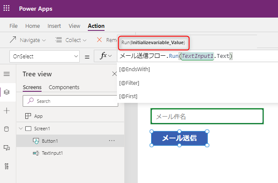Select the App item in tree
The height and width of the screenshot is (183, 278).
pos(38,116)
